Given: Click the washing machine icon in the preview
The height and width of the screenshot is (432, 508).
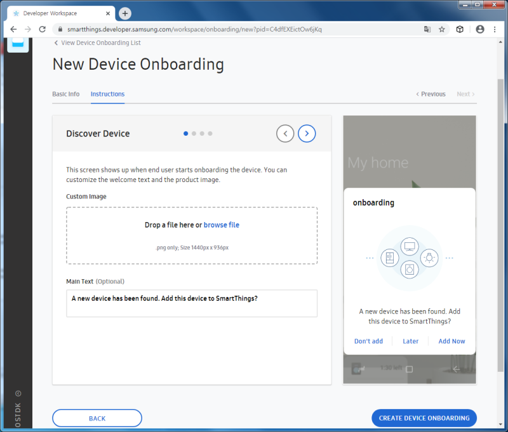Looking at the screenshot, I should (410, 269).
